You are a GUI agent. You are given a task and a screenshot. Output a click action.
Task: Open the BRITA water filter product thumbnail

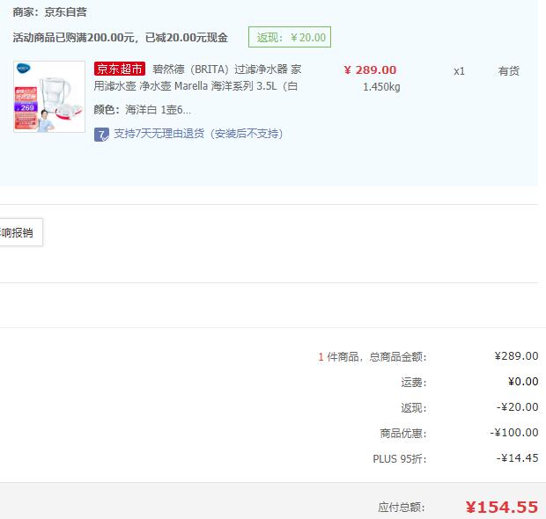coord(49,97)
